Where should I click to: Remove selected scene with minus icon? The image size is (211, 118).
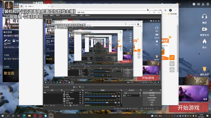47,105
